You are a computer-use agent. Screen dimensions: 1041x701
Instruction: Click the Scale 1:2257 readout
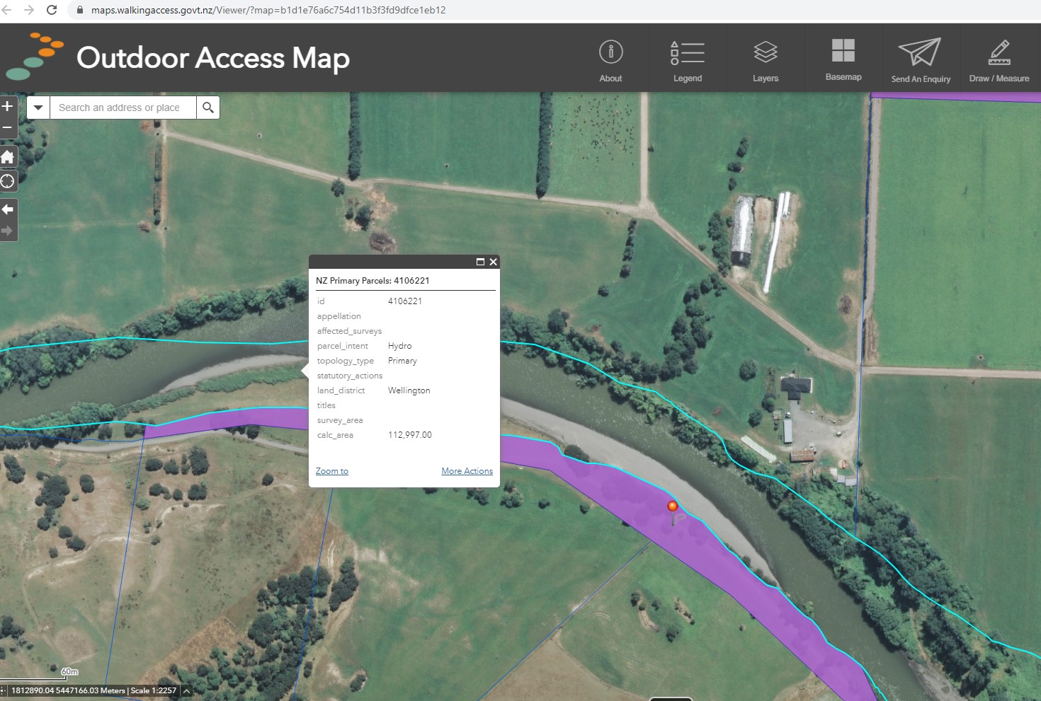[154, 691]
